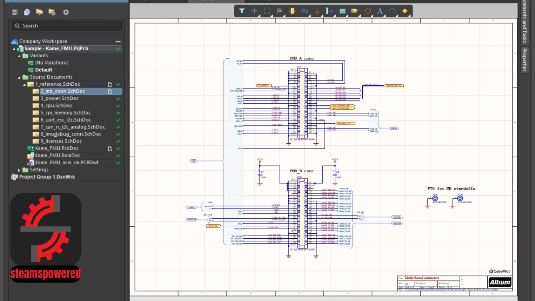The width and height of the screenshot is (535, 301).
Task: Open 3_power.SchDoc
Action: point(59,98)
